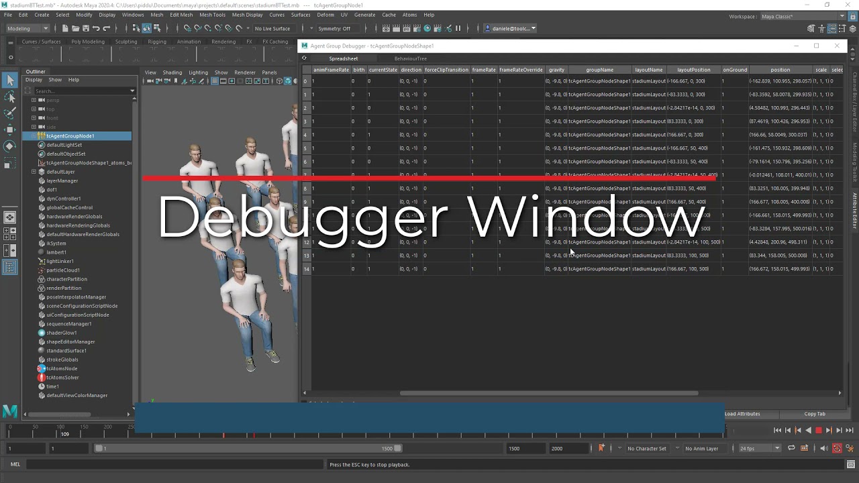Select the Move tool in the toolbox
Image resolution: width=859 pixels, height=483 pixels.
tap(10, 129)
